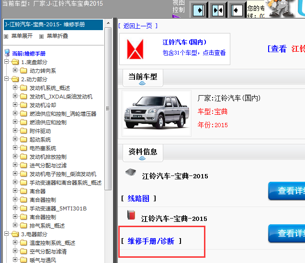305x263 pixels.
Task: Click the computer icon beside 当前:维修手册
Action: (7, 53)
